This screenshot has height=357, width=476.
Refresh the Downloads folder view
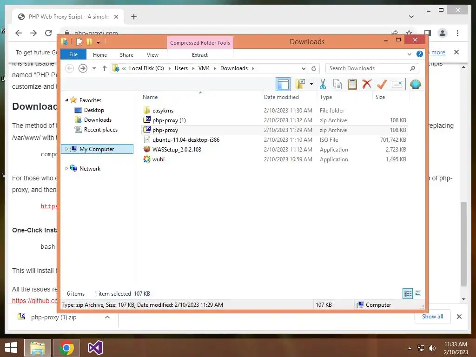coord(314,68)
